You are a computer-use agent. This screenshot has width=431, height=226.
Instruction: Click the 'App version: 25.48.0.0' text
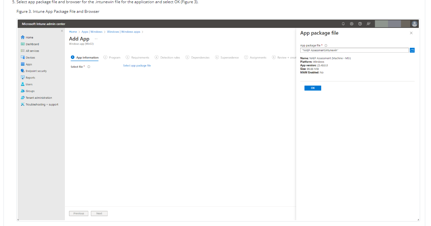314,65
